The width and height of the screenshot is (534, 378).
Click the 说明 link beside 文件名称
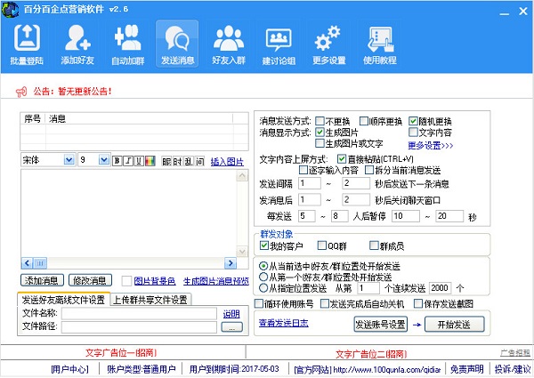231,314
